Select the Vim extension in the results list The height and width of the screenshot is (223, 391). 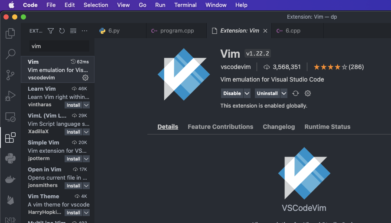tap(58, 69)
